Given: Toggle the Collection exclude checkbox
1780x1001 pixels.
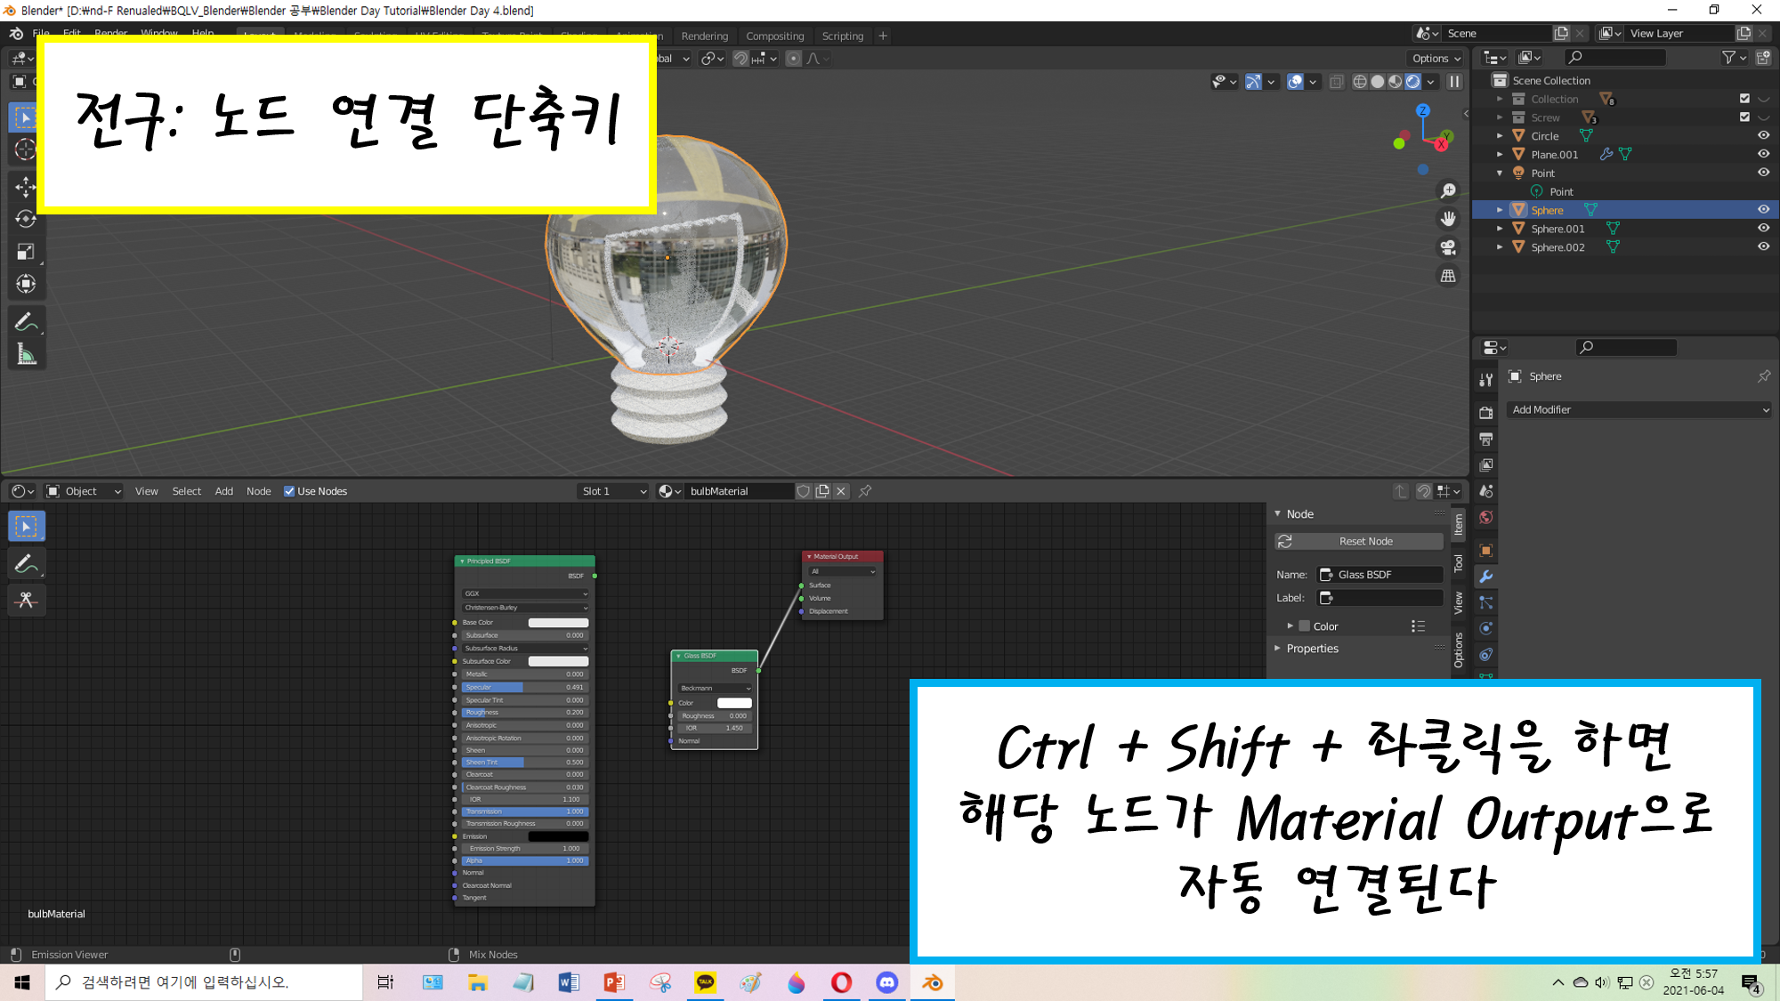Looking at the screenshot, I should (x=1744, y=99).
